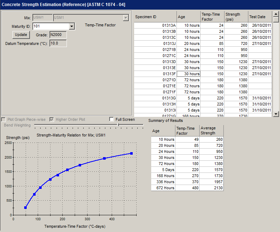Select the Age cell for specimen 01313F
Screen dimensions: 280x232
pos(189,74)
